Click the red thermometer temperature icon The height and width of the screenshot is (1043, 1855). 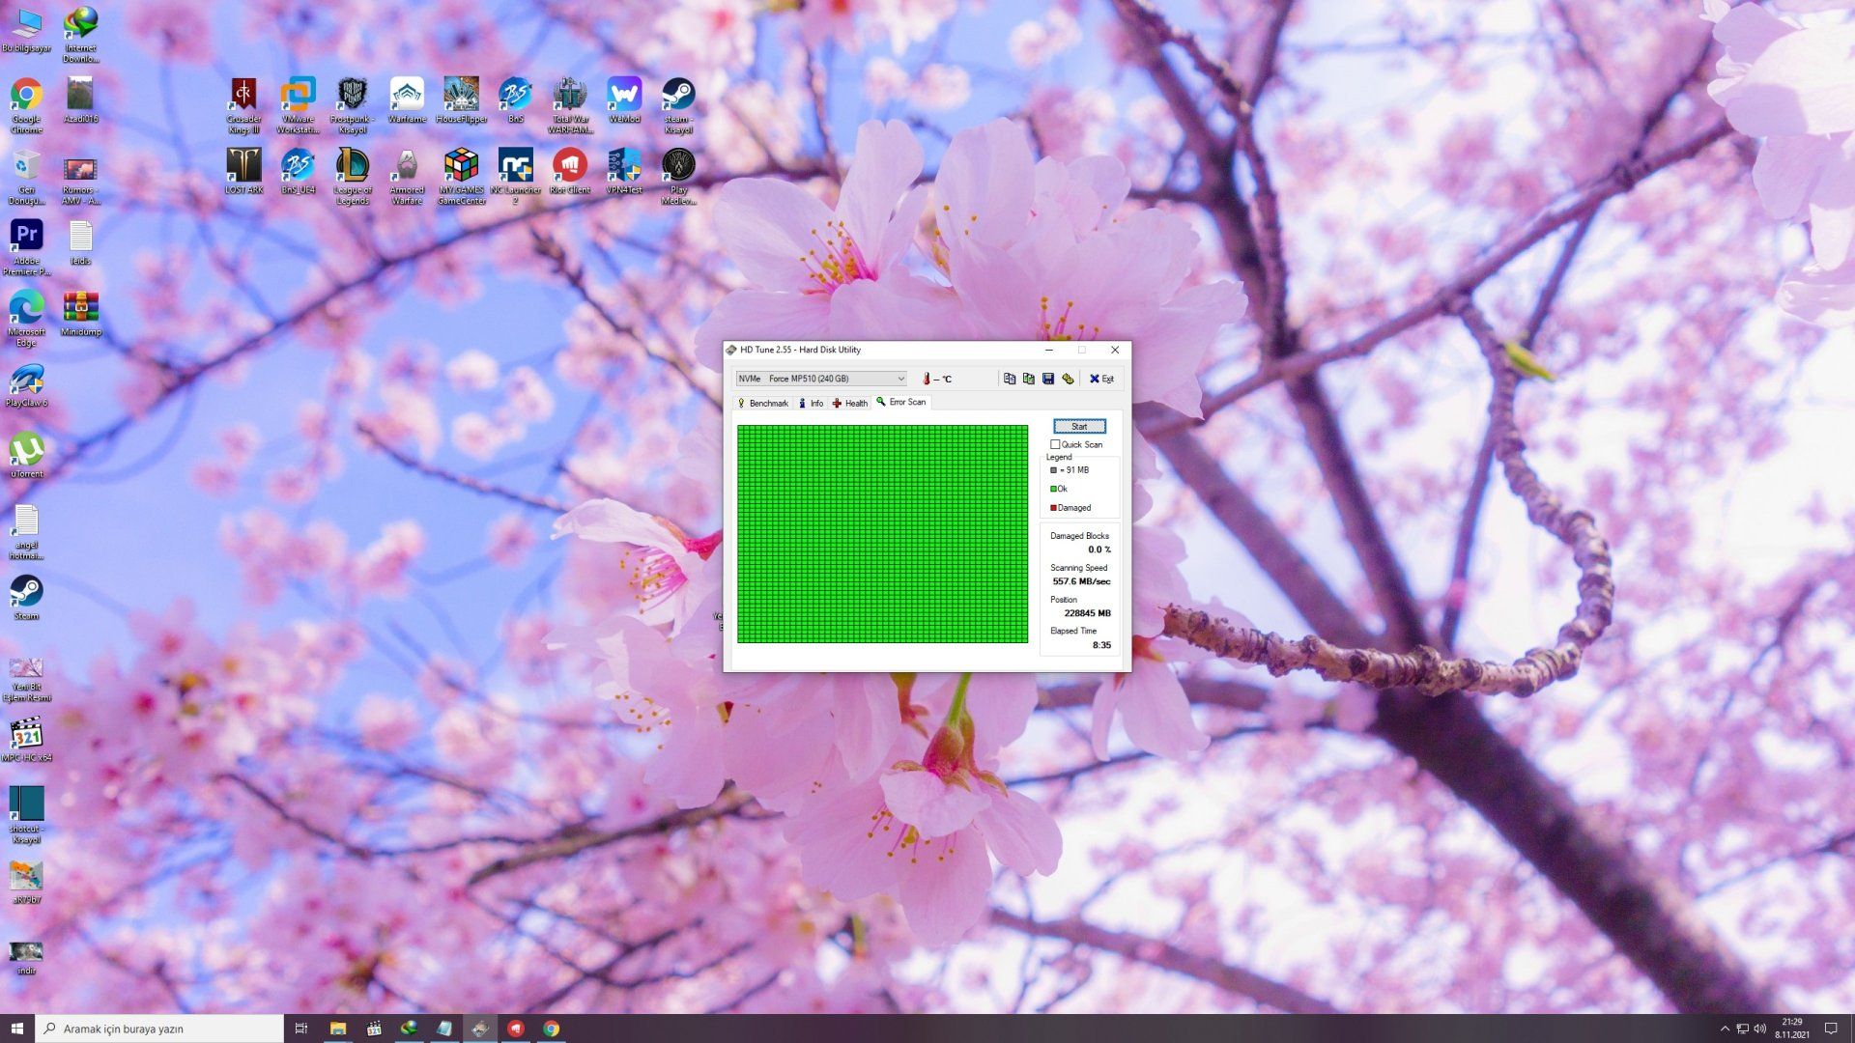[x=926, y=379]
